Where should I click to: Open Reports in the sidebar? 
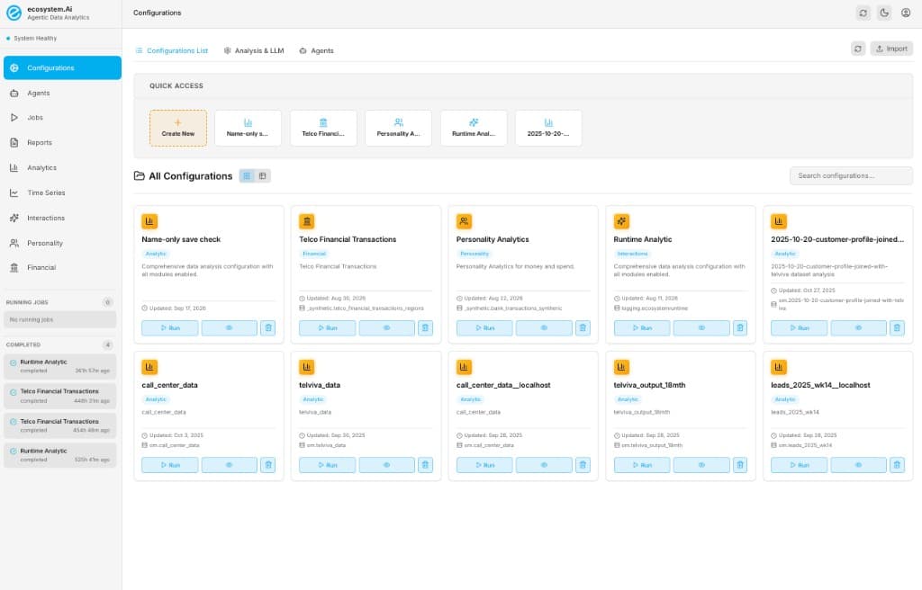(x=62, y=143)
